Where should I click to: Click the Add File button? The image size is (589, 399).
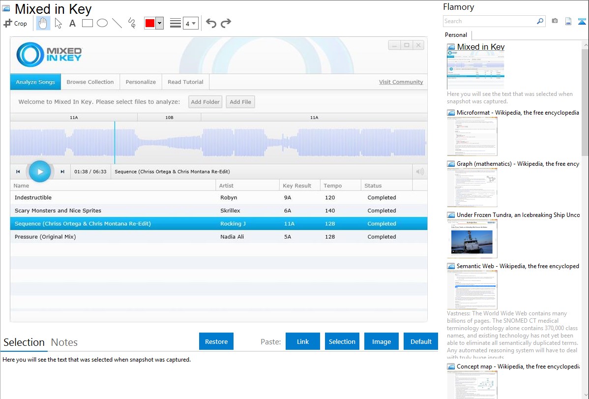pyautogui.click(x=240, y=102)
